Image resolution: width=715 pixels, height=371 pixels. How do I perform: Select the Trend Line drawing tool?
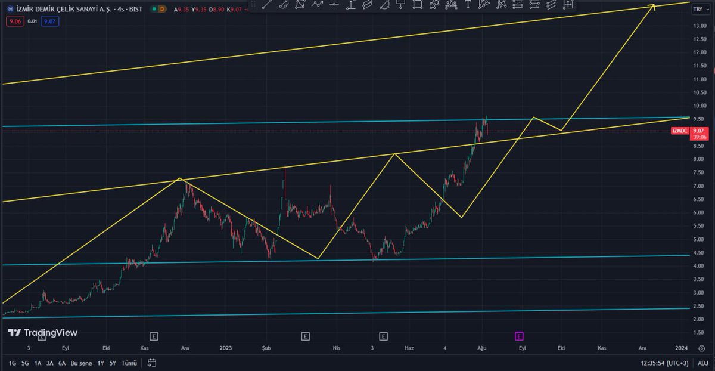pyautogui.click(x=267, y=5)
